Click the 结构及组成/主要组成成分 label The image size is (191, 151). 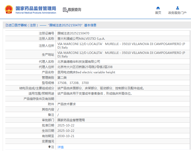[37, 88]
